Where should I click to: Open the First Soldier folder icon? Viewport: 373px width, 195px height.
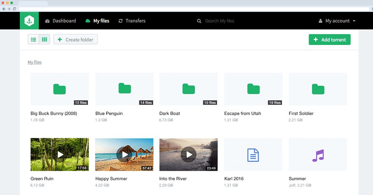318,89
